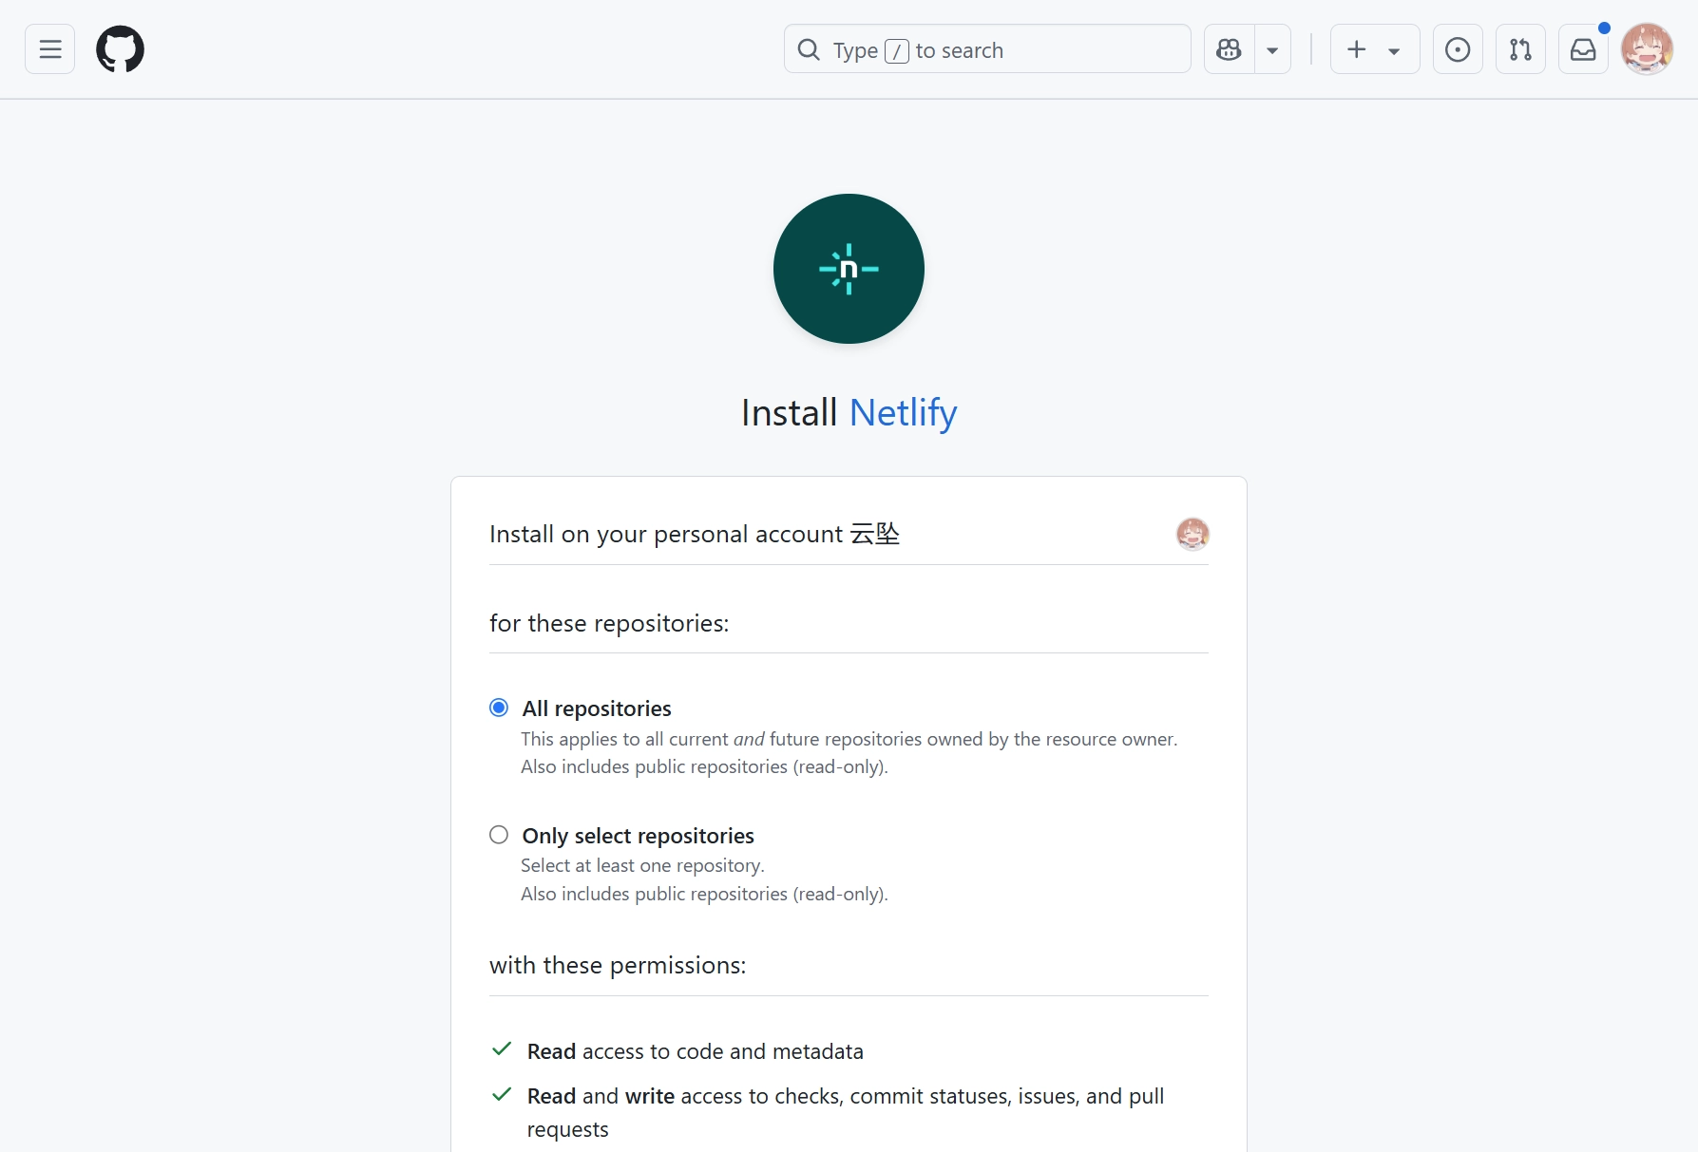Choose the Only select repositories radio button
Viewport: 1698px width, 1152px height.
click(499, 835)
